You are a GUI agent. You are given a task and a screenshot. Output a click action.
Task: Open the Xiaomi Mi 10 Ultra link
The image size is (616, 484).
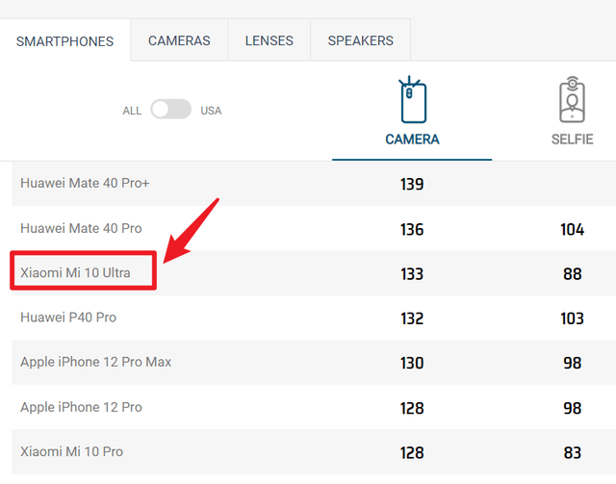(x=75, y=272)
